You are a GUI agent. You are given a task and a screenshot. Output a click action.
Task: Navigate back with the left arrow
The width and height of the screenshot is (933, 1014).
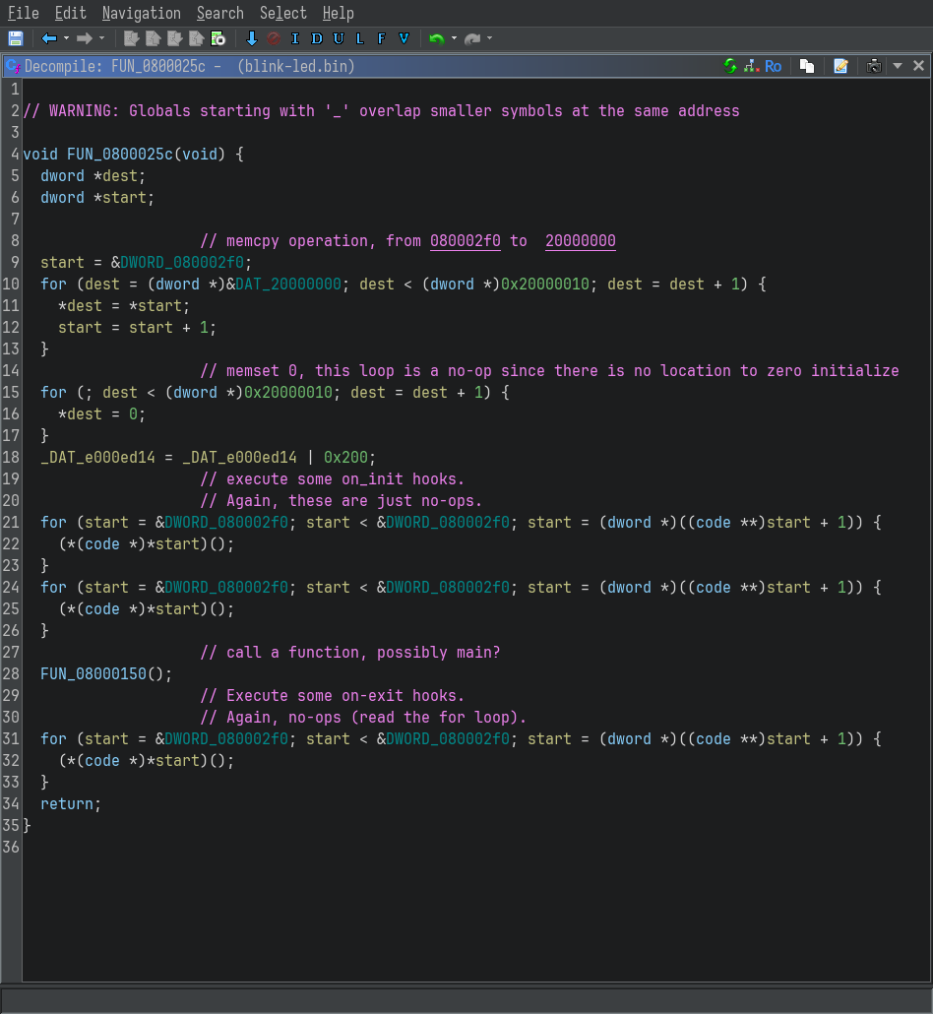click(48, 38)
